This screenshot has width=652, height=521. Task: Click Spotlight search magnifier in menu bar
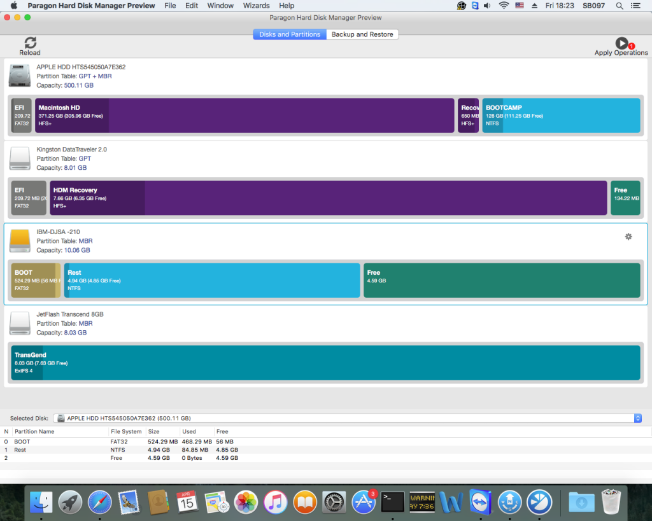pos(619,6)
